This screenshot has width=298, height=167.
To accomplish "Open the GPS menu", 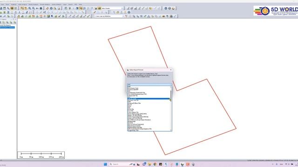I will point(75,4).
